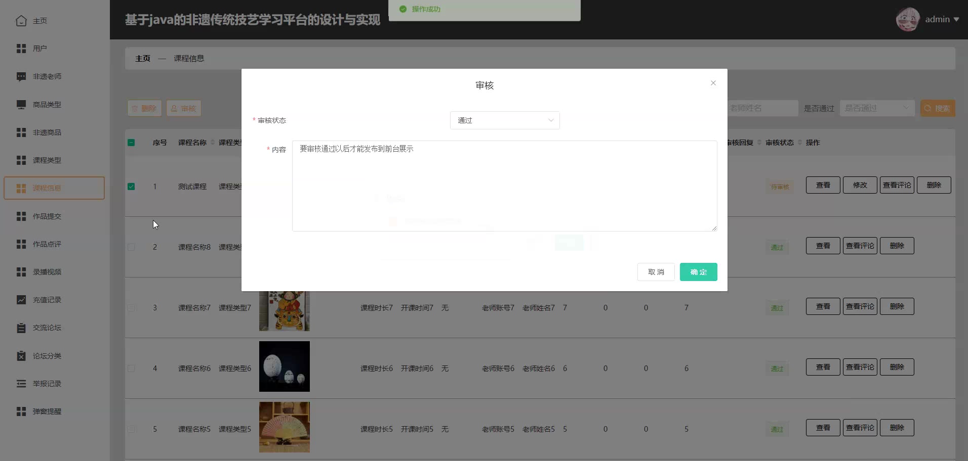Click 删除 for row 1 测试课程
Viewport: 968px width, 461px height.
934,185
